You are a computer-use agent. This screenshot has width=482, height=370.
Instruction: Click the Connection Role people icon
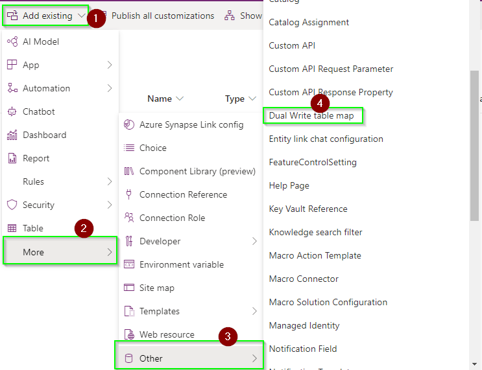[129, 217]
